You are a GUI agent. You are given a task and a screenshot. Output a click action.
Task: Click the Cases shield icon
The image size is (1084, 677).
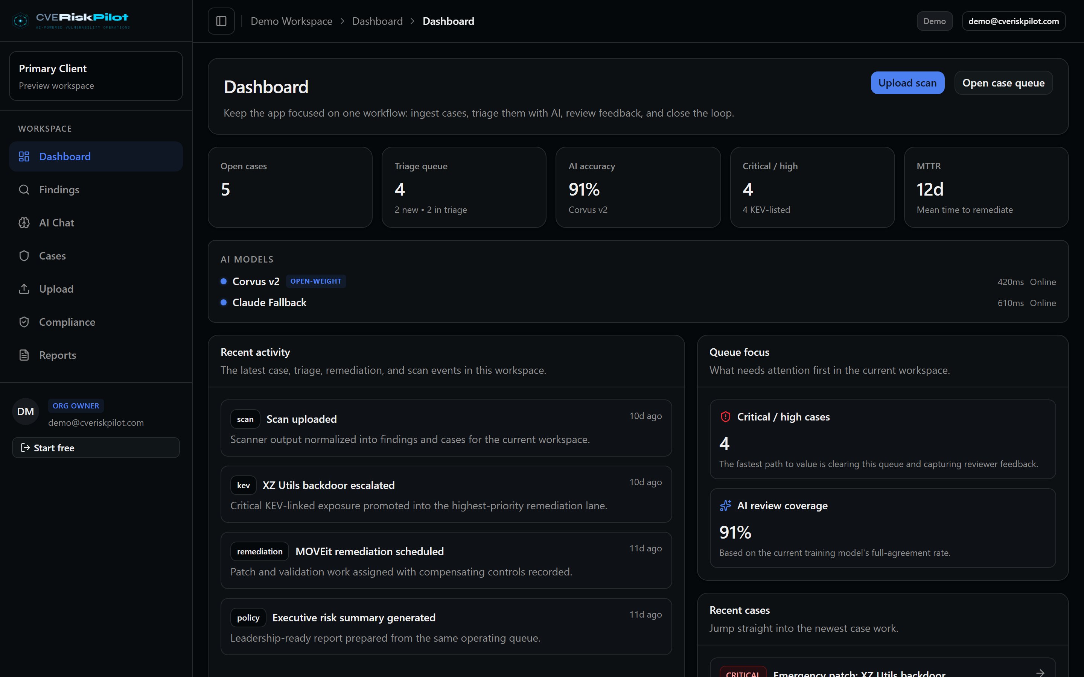click(24, 256)
